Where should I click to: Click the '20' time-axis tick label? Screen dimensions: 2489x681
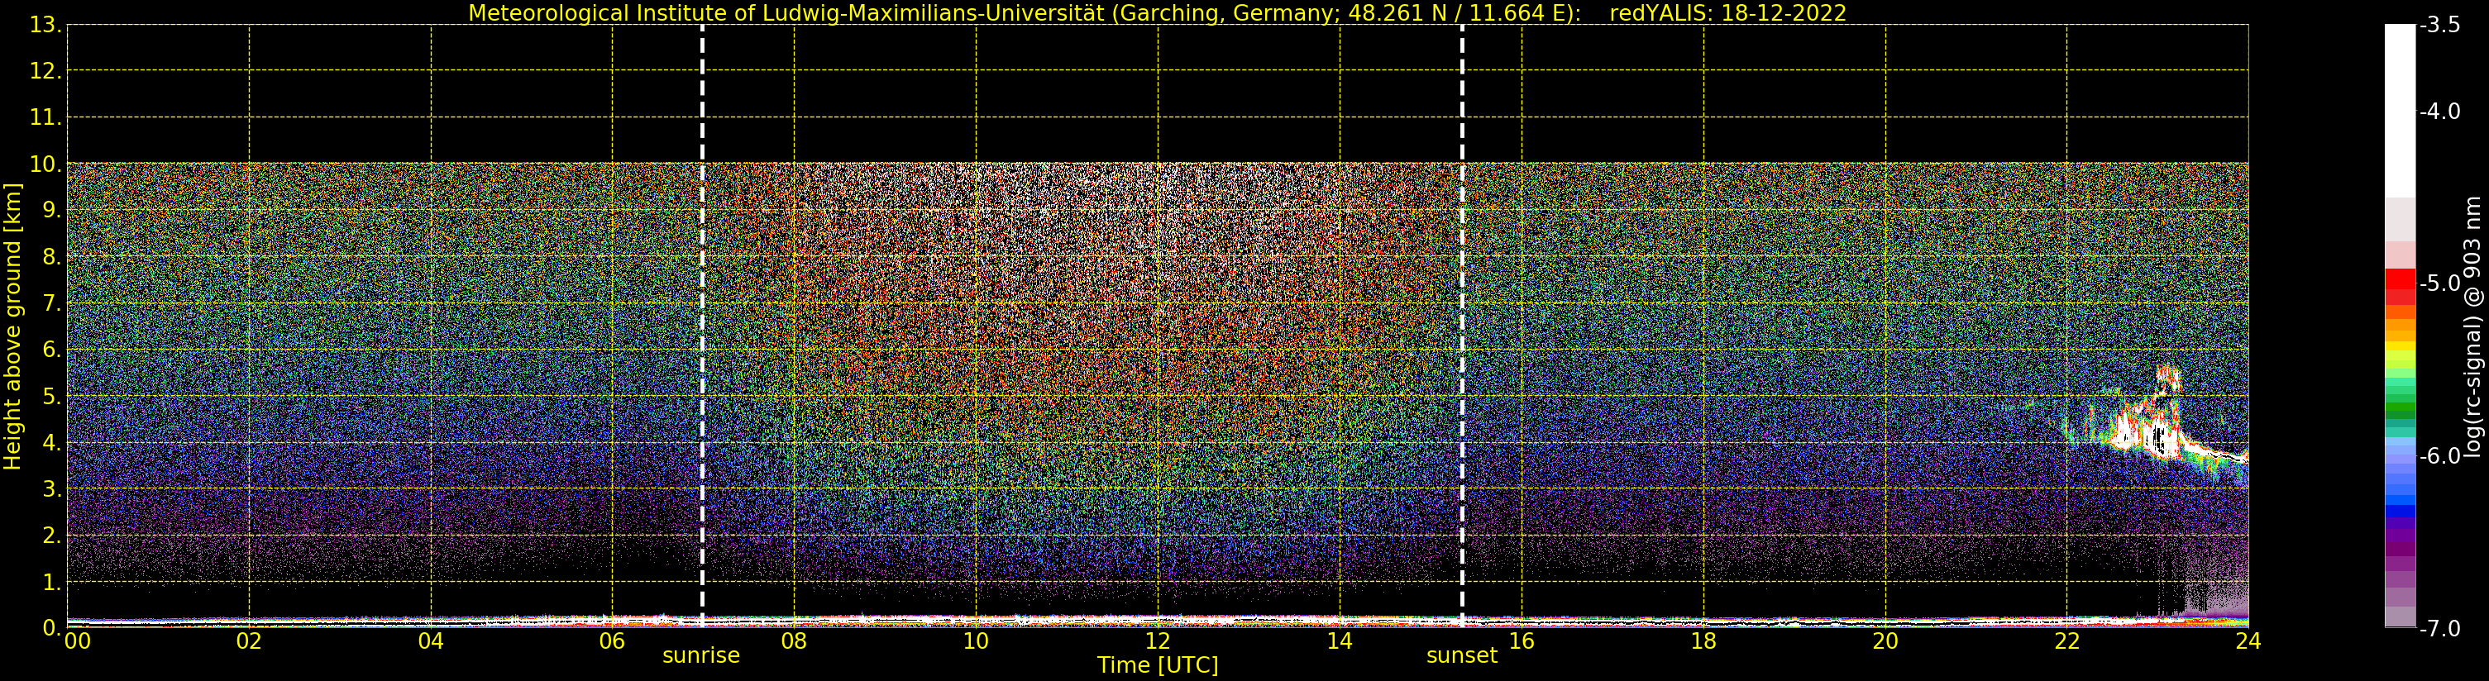(x=1885, y=641)
